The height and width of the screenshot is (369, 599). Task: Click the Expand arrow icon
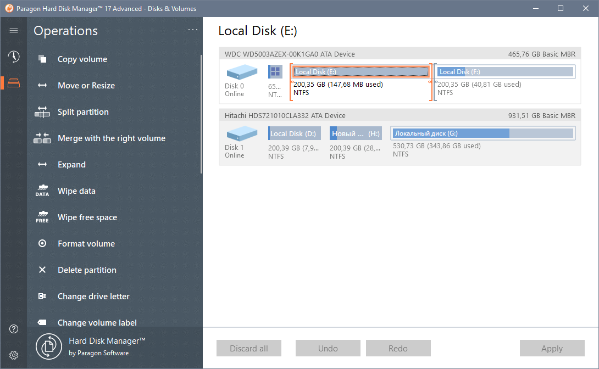click(42, 165)
